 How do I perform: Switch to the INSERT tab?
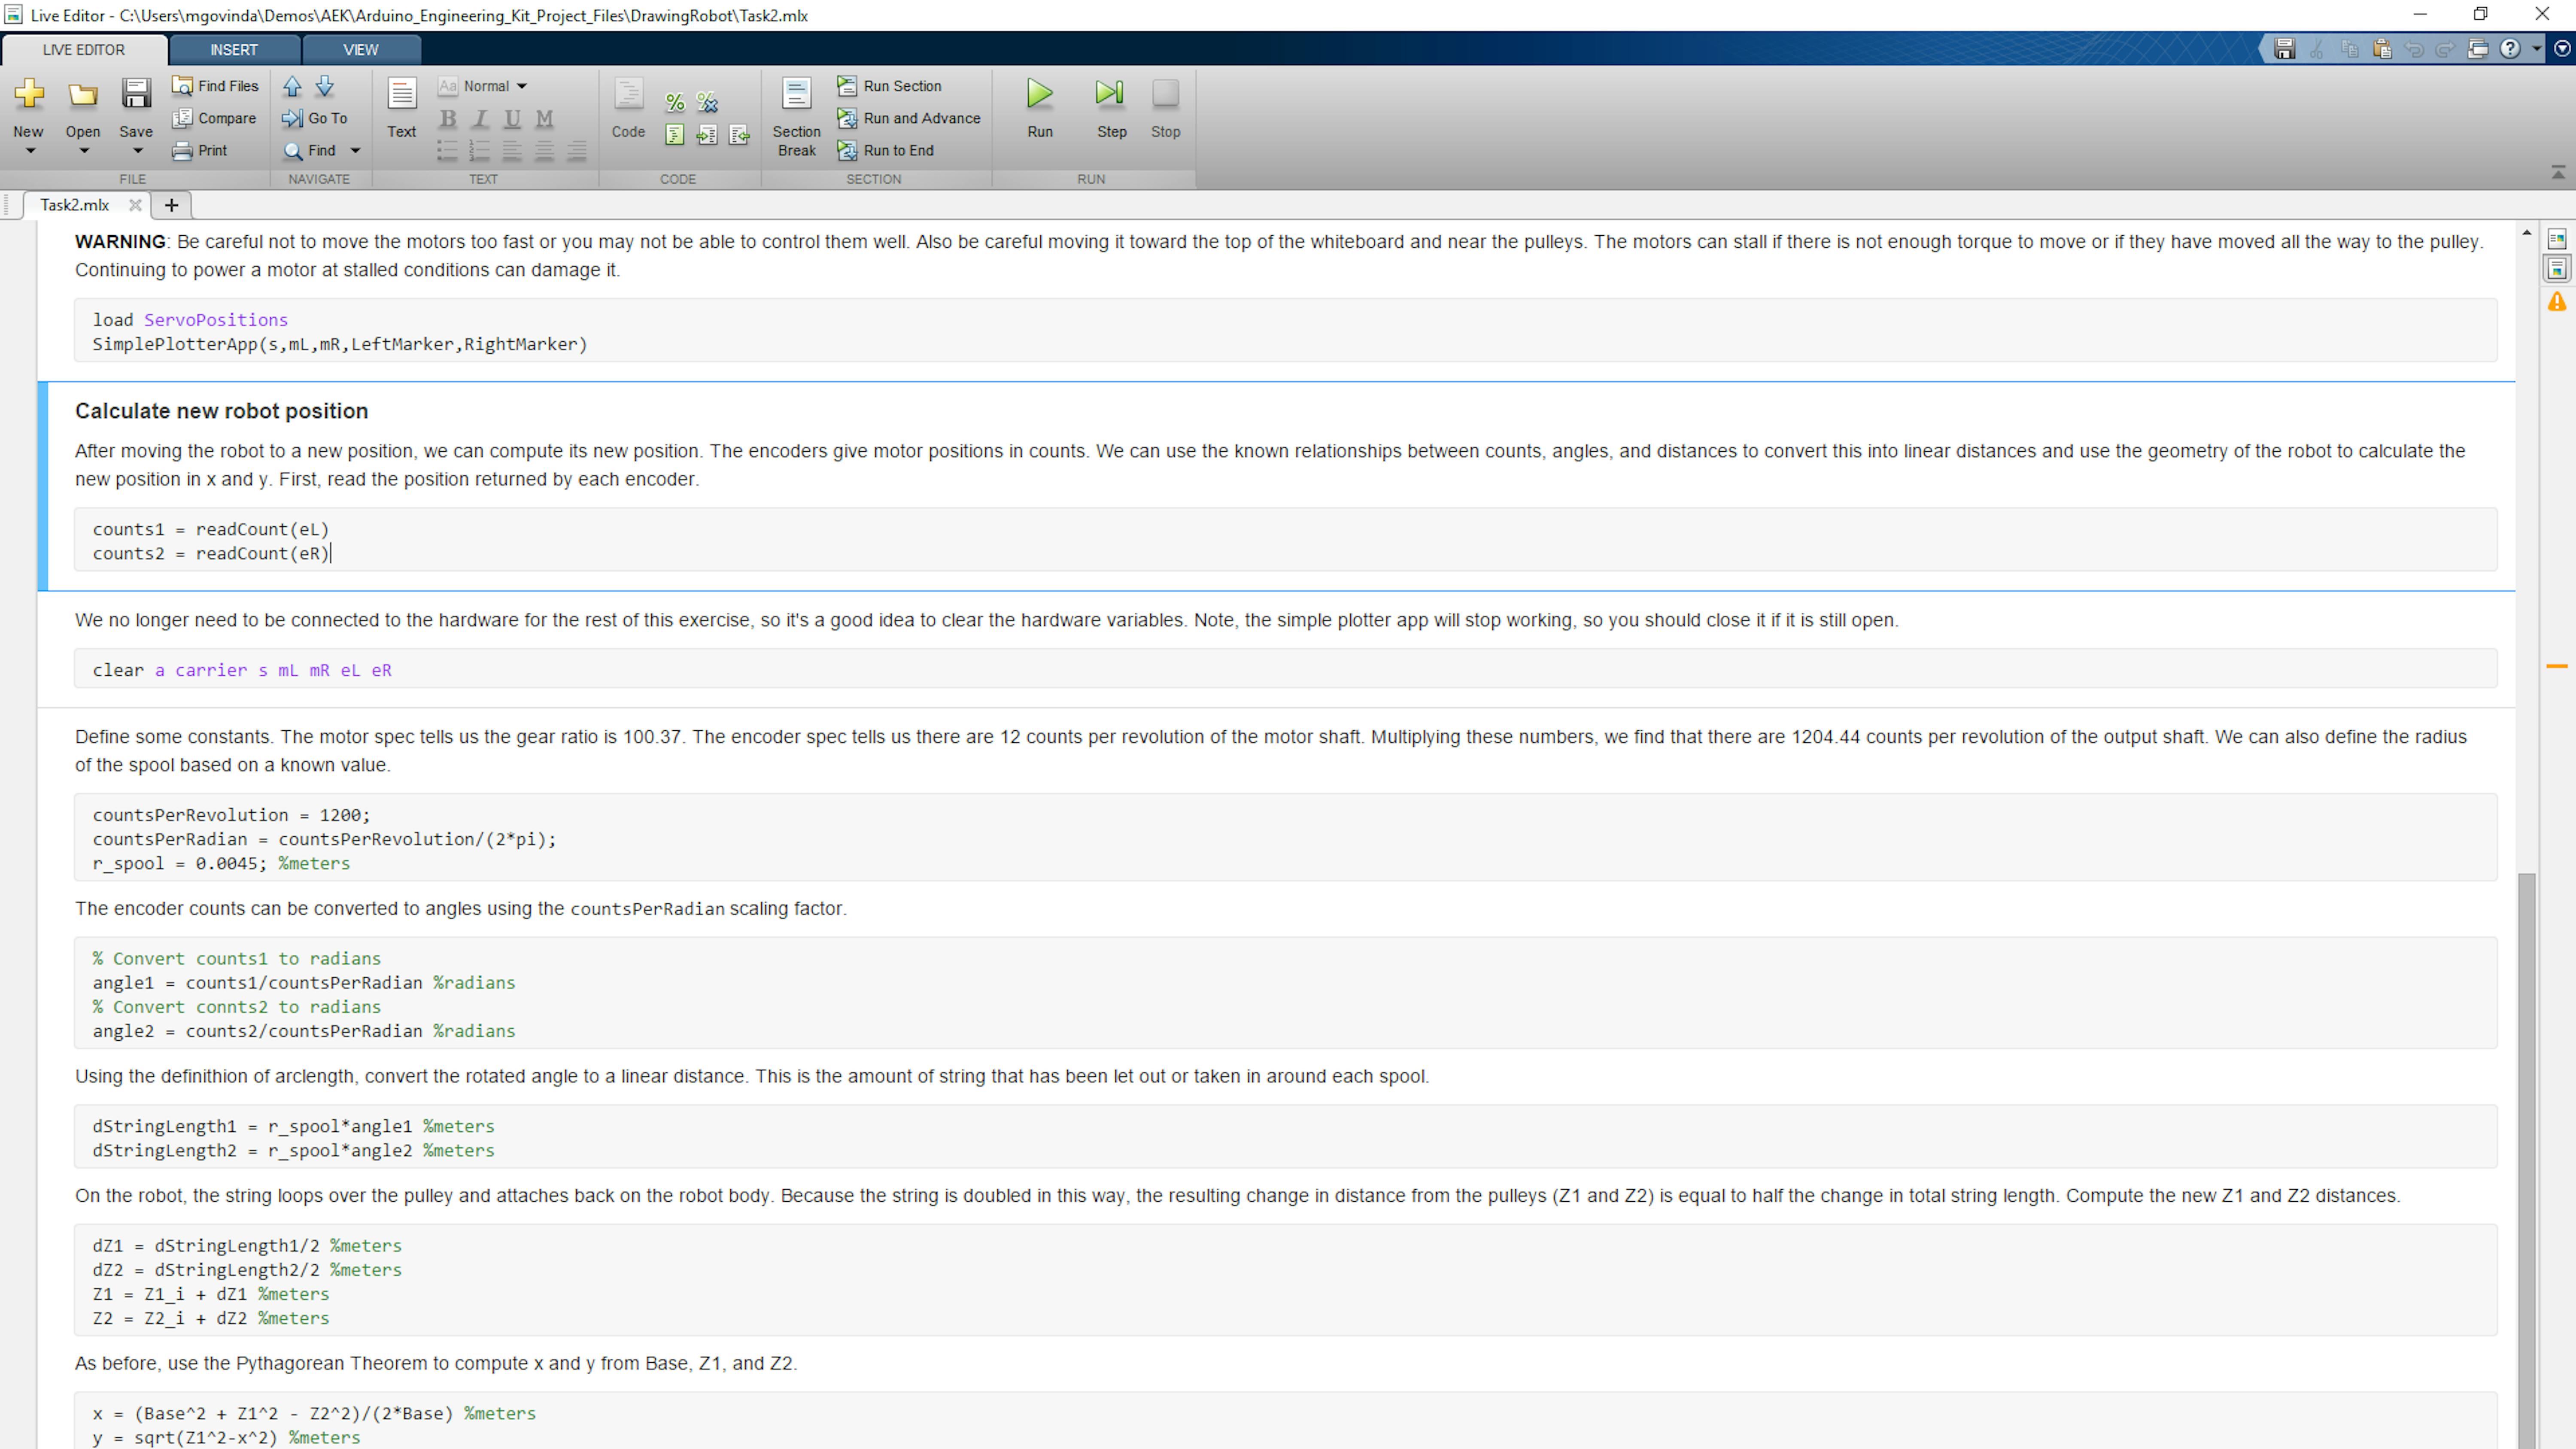click(234, 50)
